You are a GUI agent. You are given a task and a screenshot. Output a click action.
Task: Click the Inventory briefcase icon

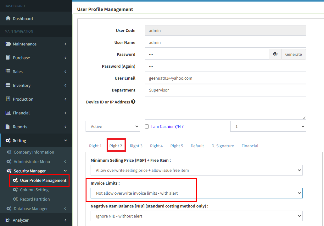(x=8, y=85)
